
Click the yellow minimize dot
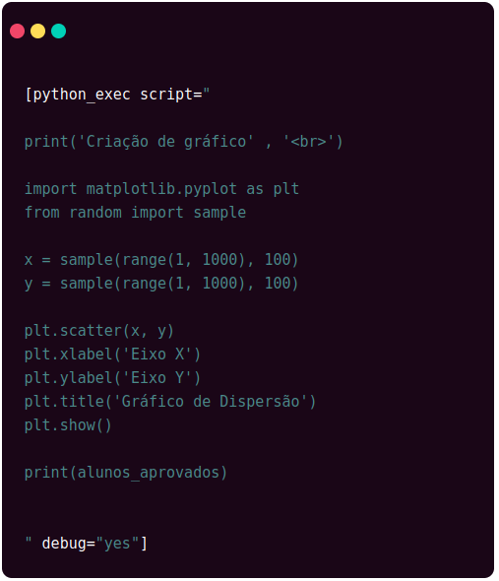click(37, 32)
